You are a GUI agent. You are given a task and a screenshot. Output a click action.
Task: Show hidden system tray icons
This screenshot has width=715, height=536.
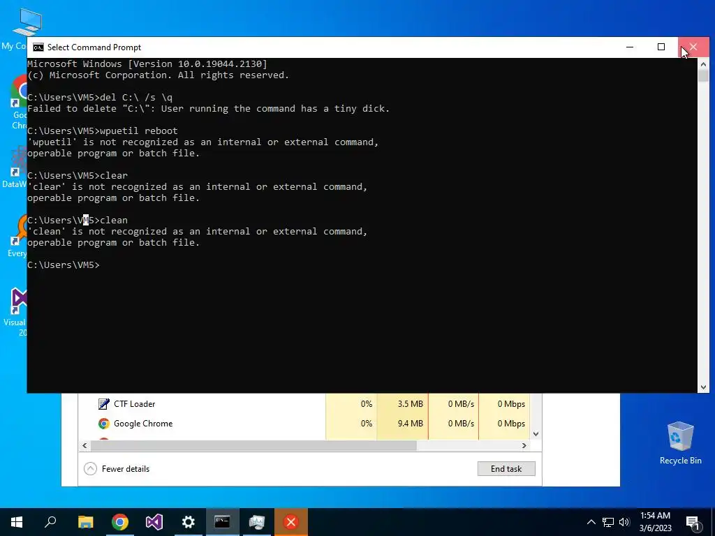(x=591, y=522)
